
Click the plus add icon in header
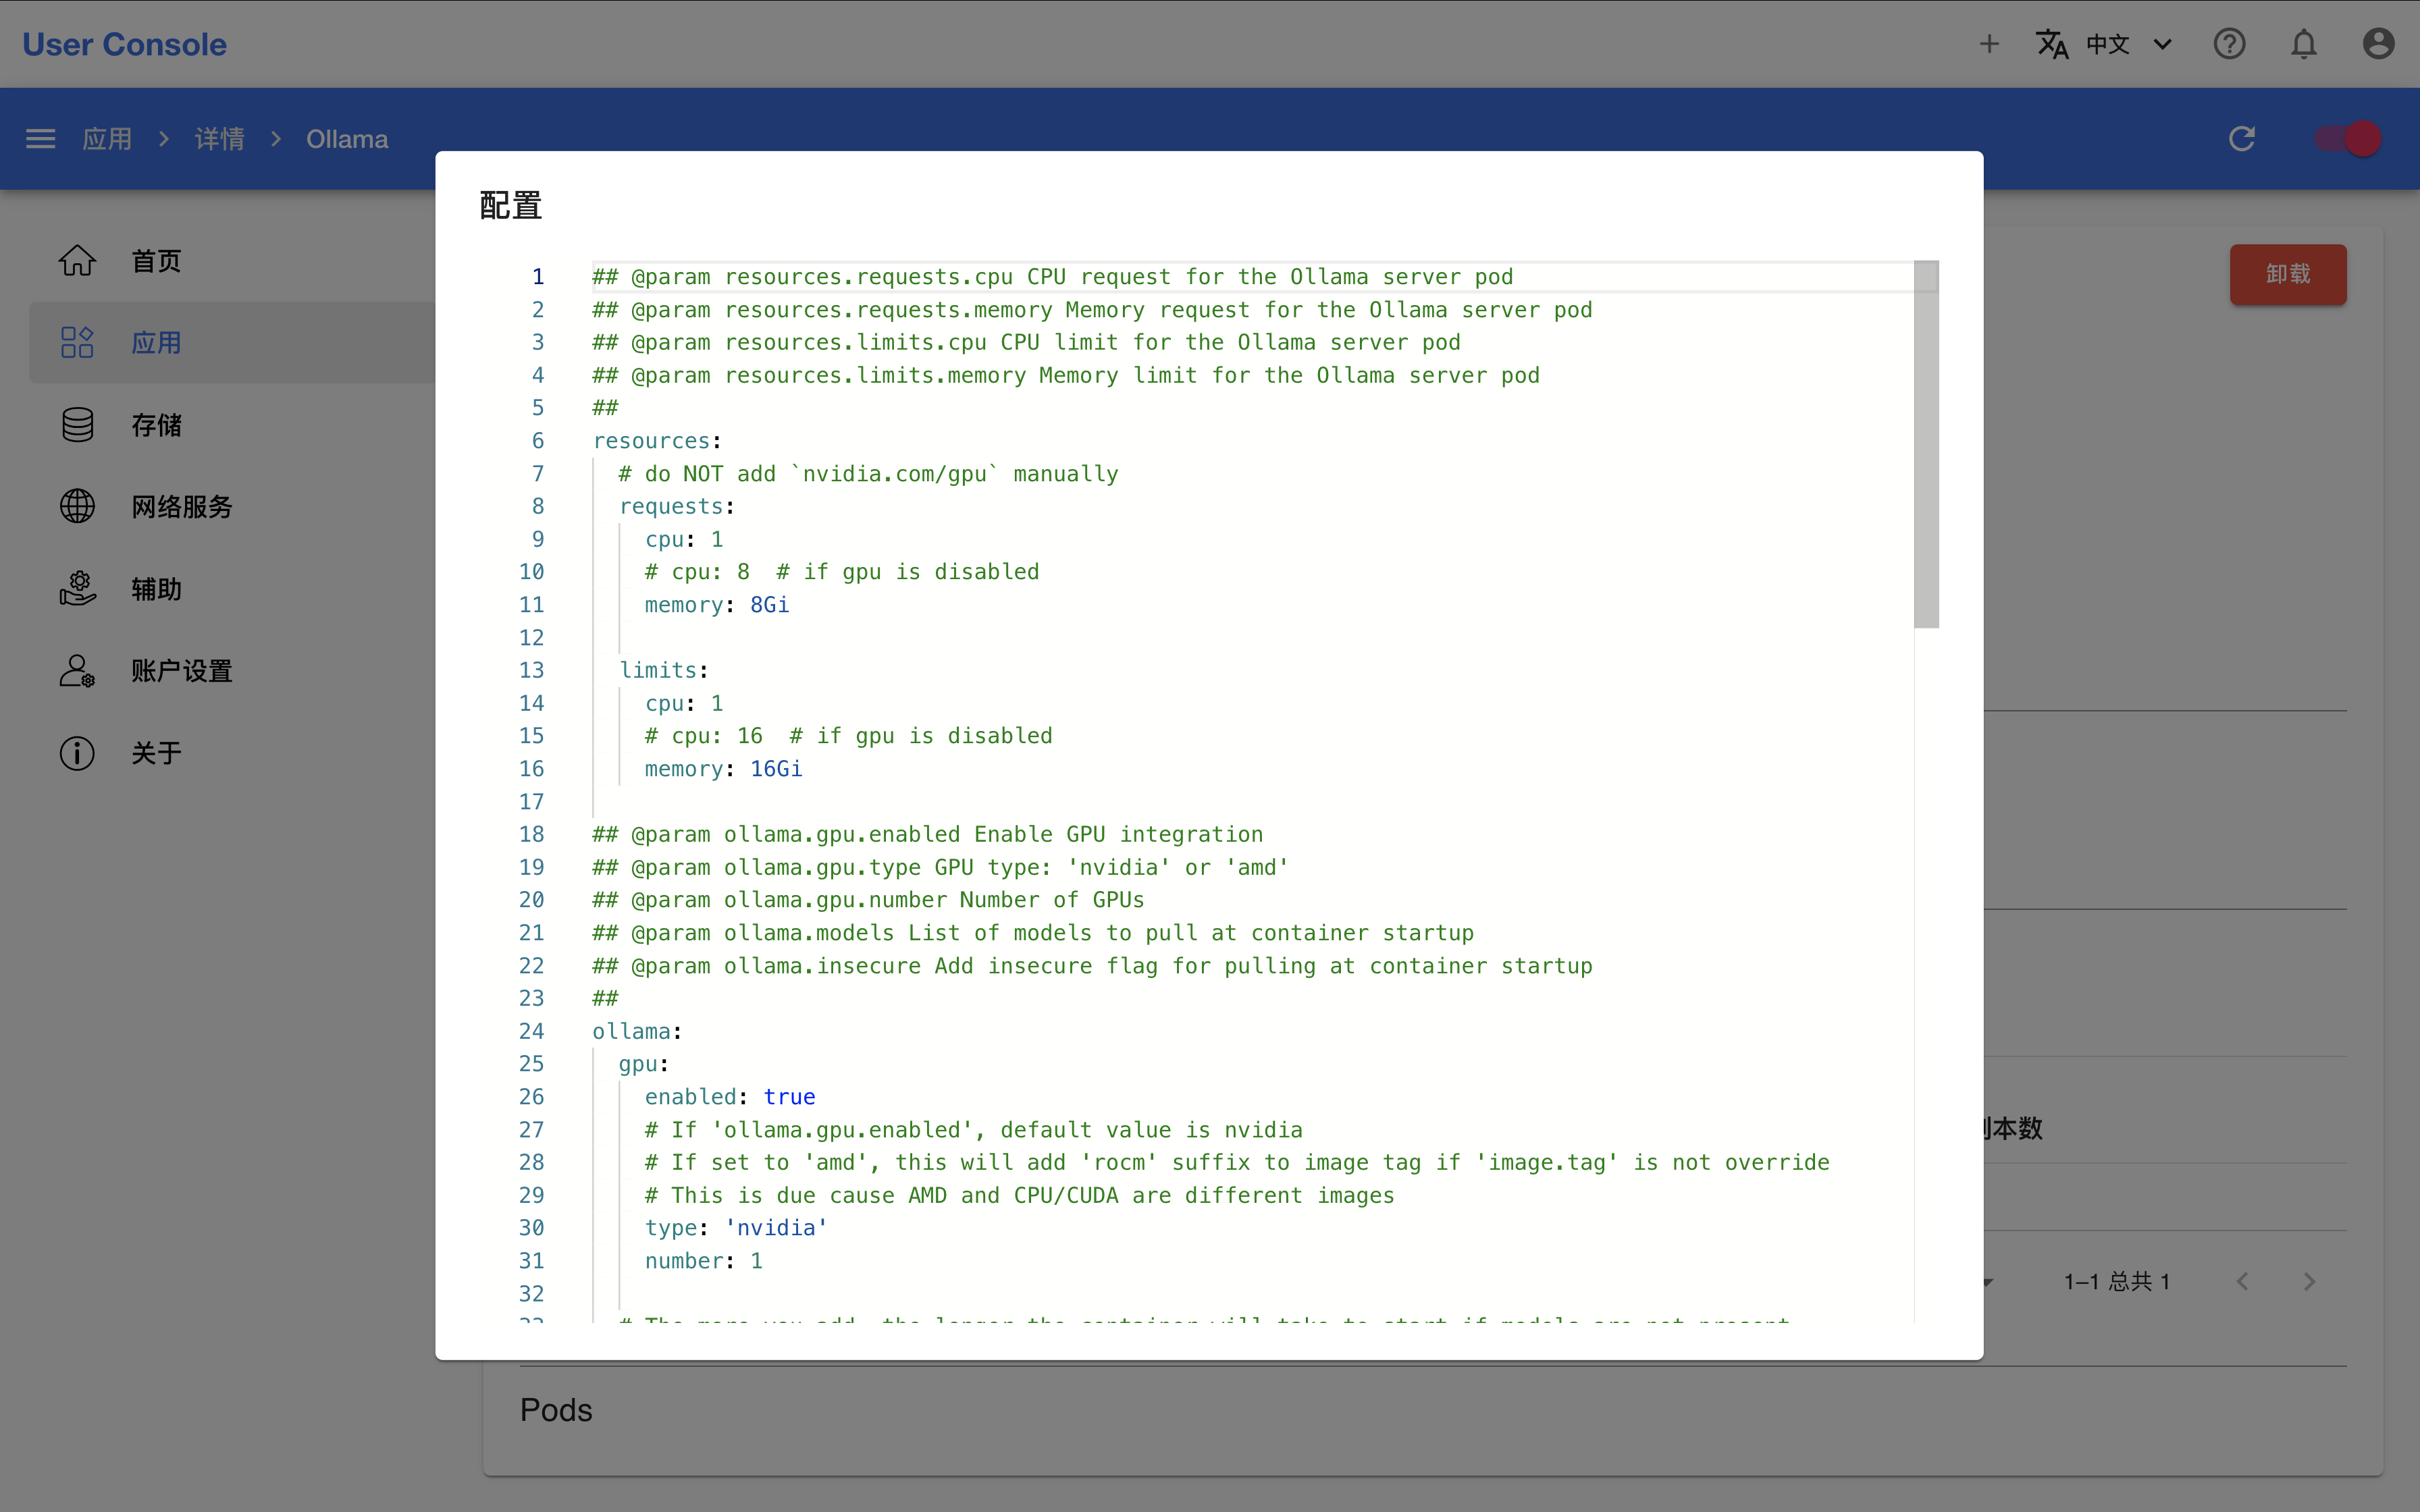(x=1989, y=44)
